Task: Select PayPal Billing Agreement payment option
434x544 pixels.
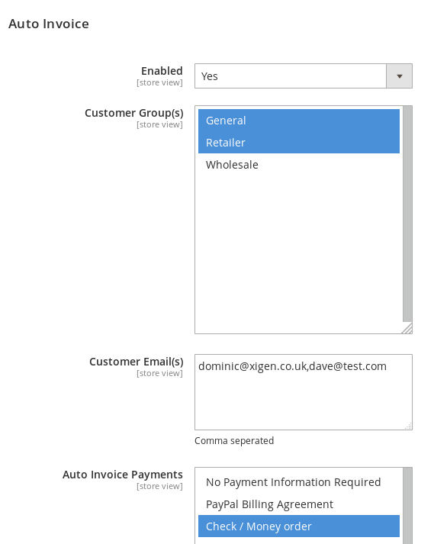Action: point(299,504)
